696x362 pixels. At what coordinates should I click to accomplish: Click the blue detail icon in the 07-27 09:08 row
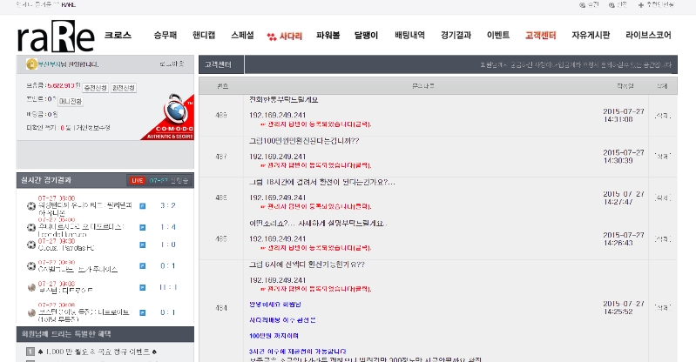click(143, 312)
